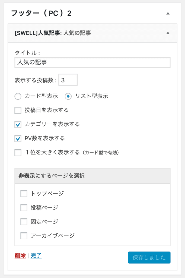The height and width of the screenshot is (278, 185).
Task: Check アーカイブページ checkbox
Action: tap(24, 236)
